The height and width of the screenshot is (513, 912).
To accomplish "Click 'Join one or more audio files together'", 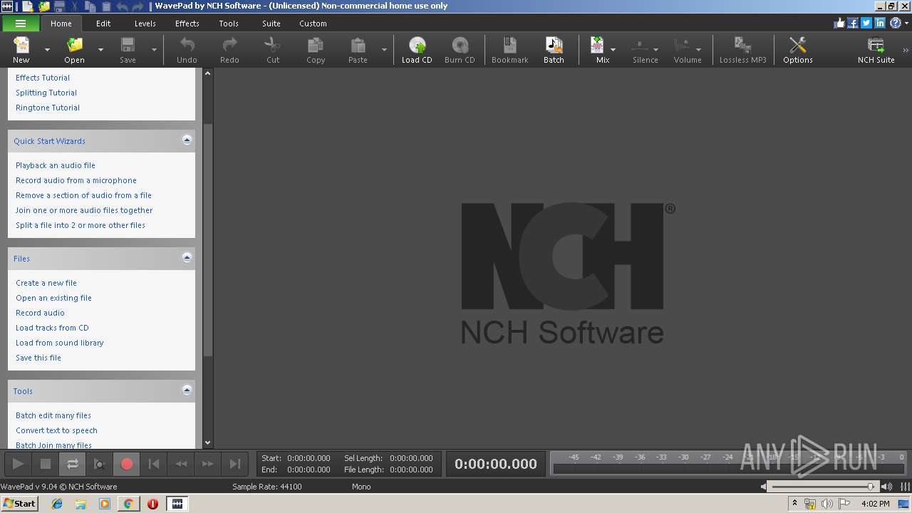I will pos(84,210).
